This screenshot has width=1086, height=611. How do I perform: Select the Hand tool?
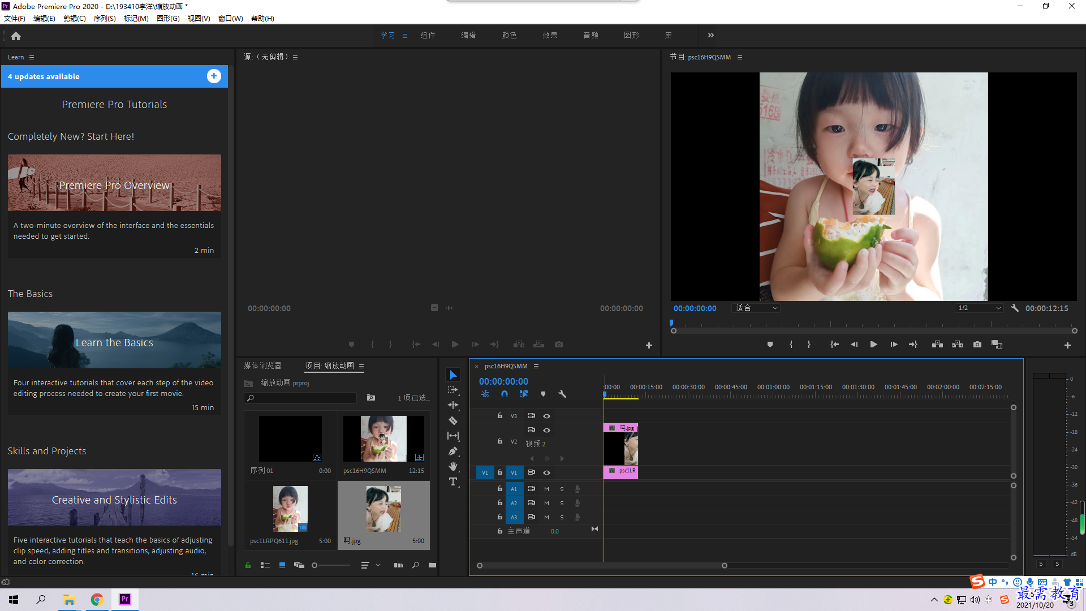click(453, 466)
